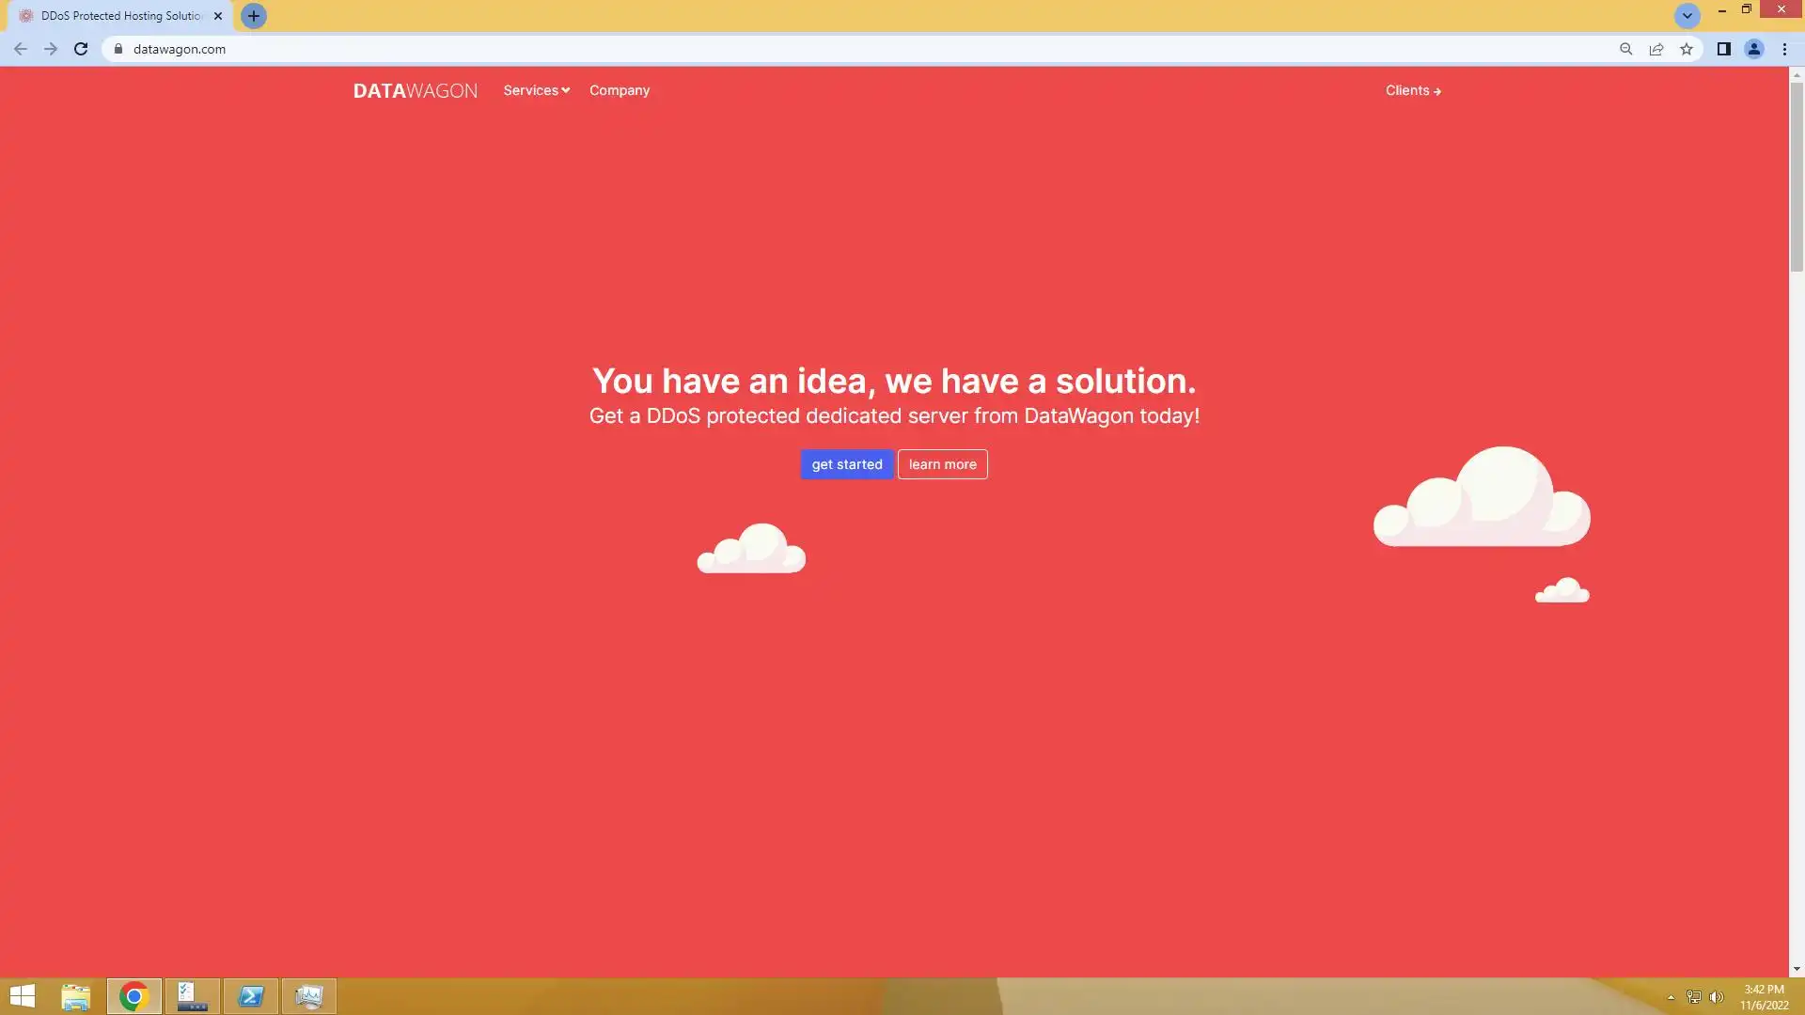Open tab search chevron button
This screenshot has height=1015, width=1805.
point(1687,16)
